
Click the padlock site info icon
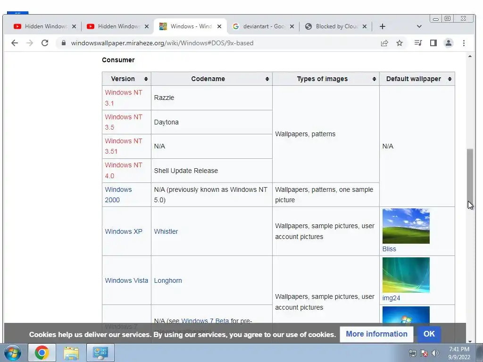pyautogui.click(x=64, y=43)
